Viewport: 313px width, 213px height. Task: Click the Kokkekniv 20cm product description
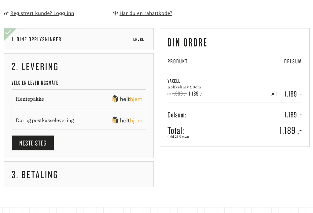184,87
